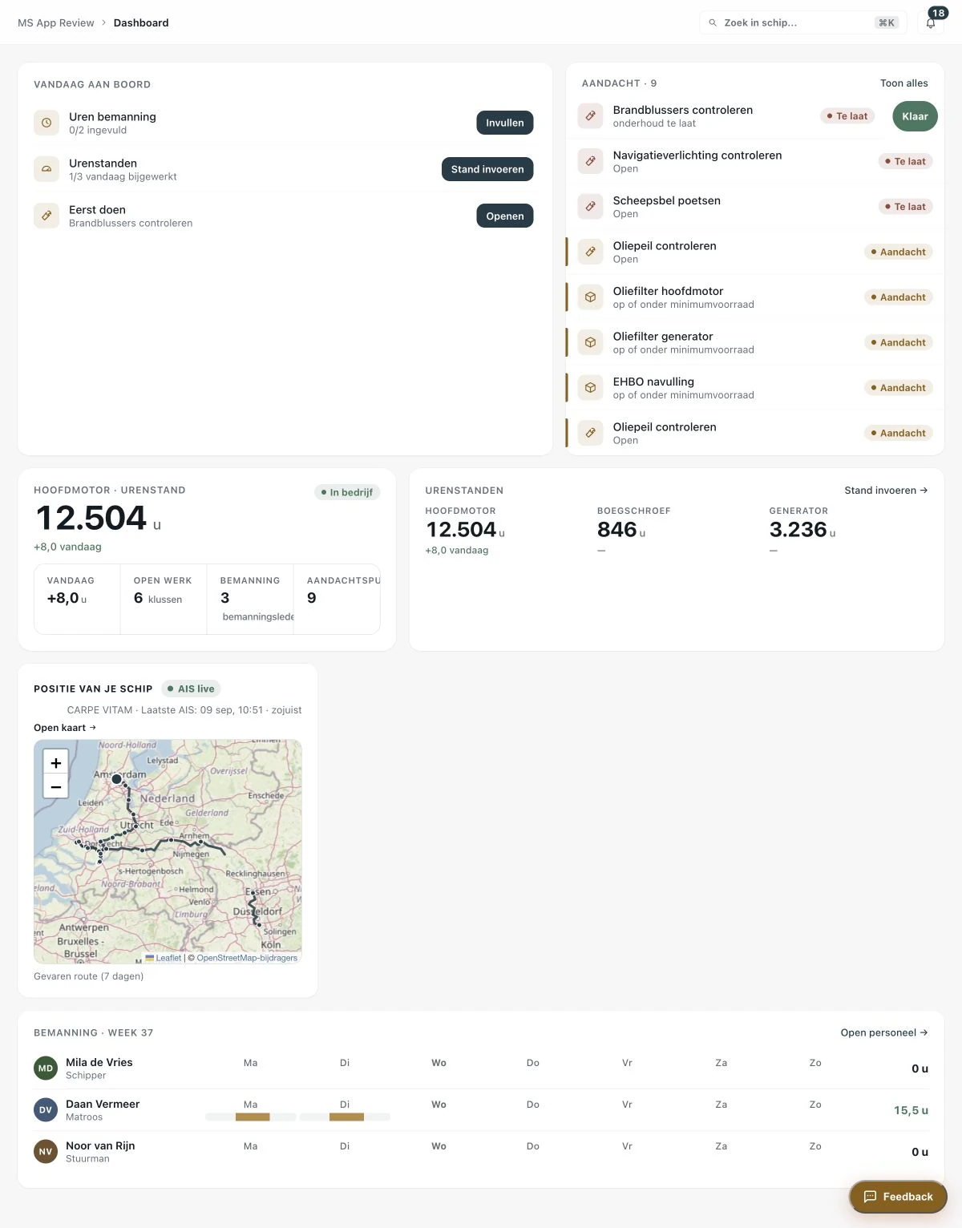Focus the Zoek in schip search field
This screenshot has width=962, height=1228.
(x=802, y=22)
